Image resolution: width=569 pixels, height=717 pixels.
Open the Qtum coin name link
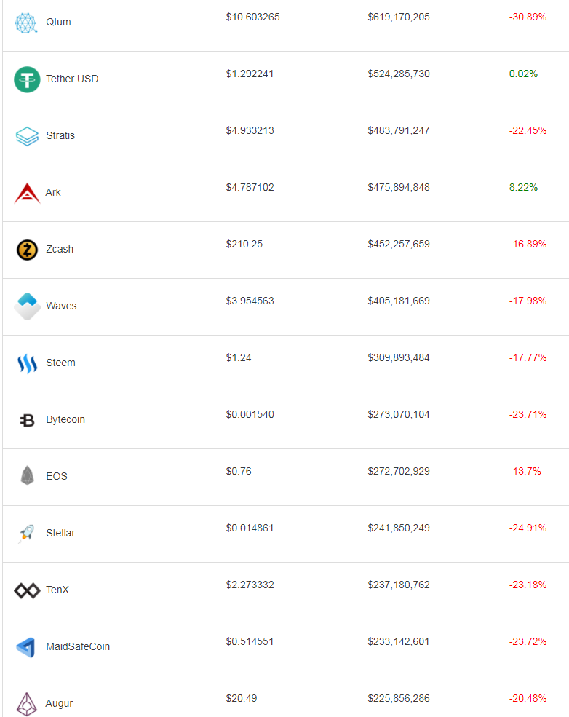(x=58, y=22)
